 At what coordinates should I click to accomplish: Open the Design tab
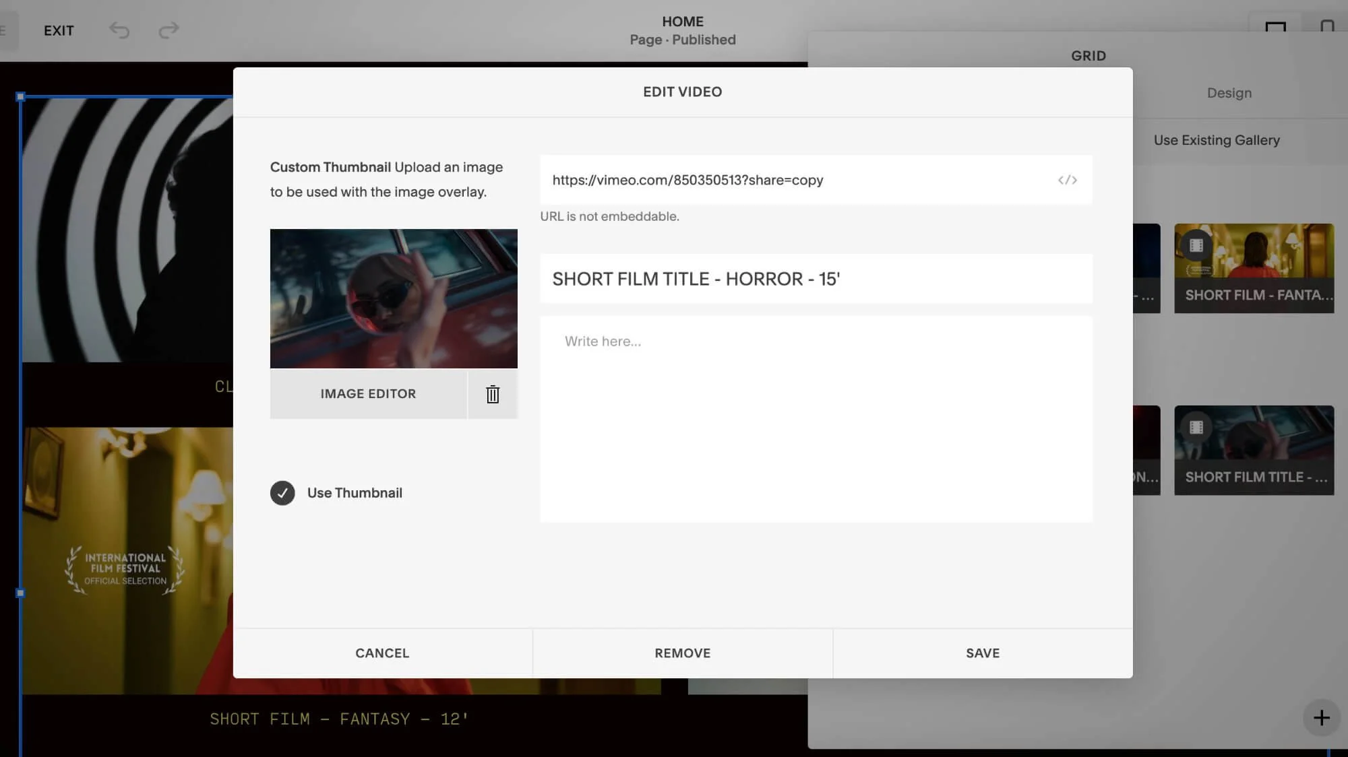pos(1229,93)
